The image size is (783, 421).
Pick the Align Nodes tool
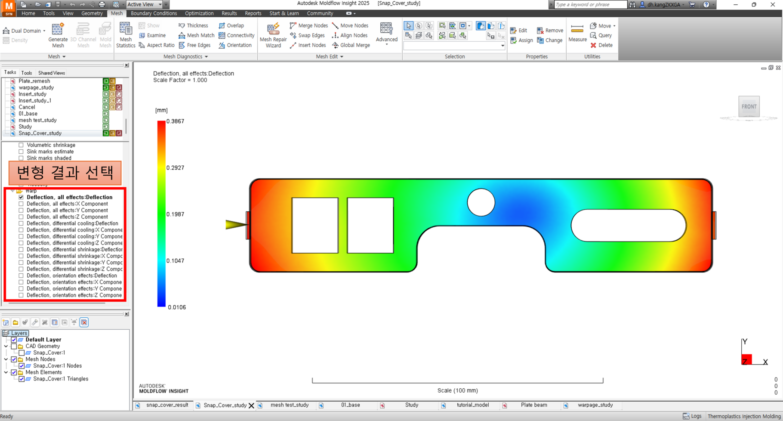[349, 35]
